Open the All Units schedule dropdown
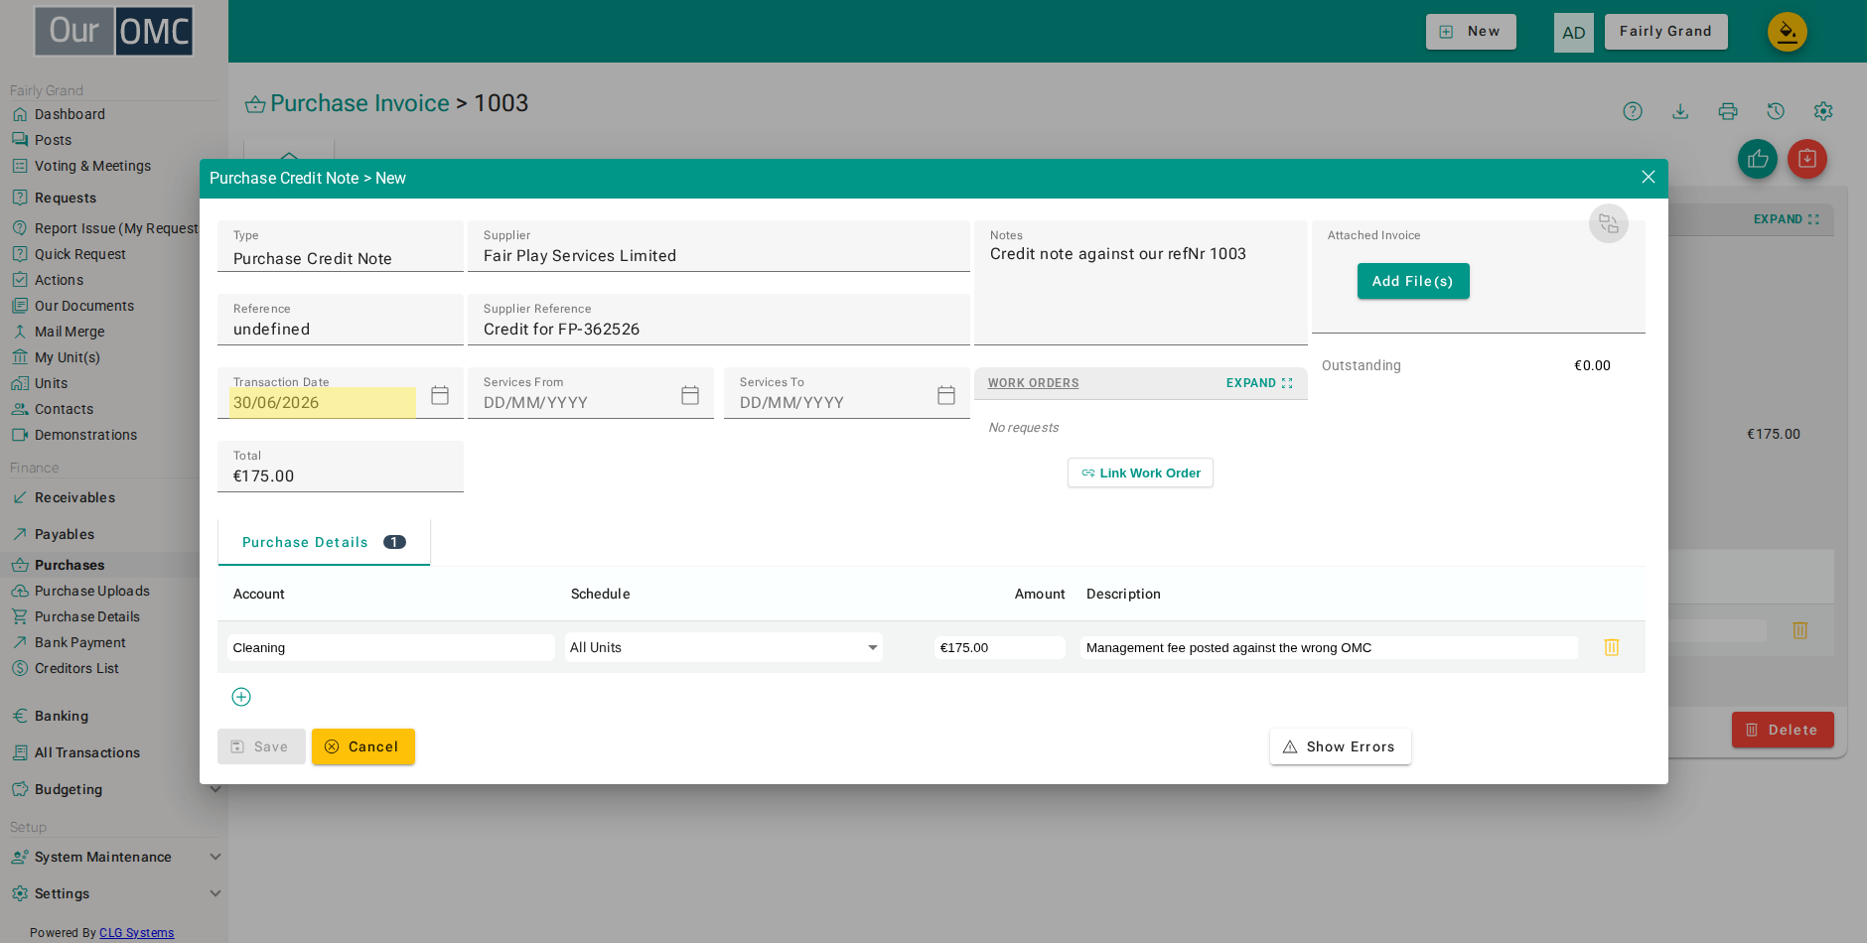 click(724, 647)
